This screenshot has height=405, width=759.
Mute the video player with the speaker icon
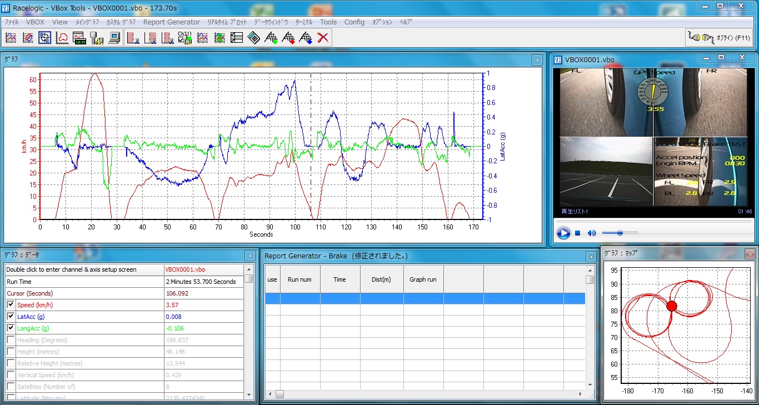(592, 233)
